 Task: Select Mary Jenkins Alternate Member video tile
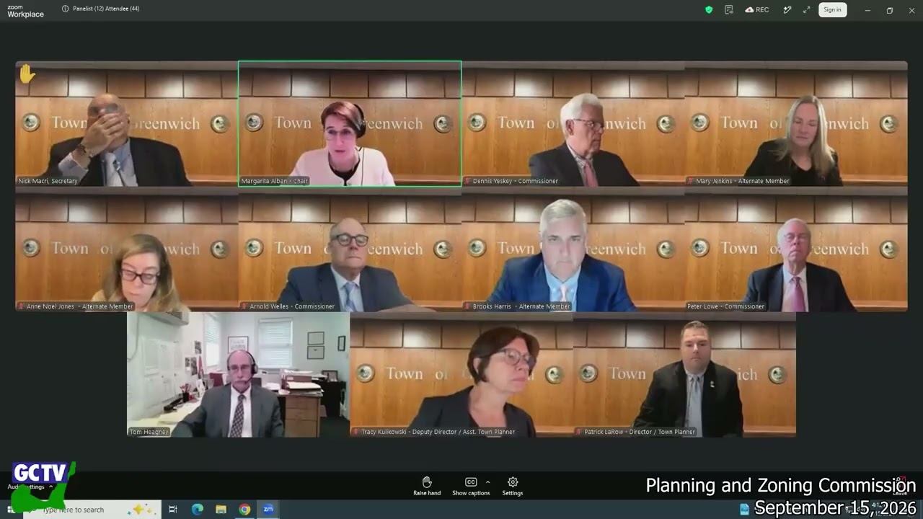point(796,124)
